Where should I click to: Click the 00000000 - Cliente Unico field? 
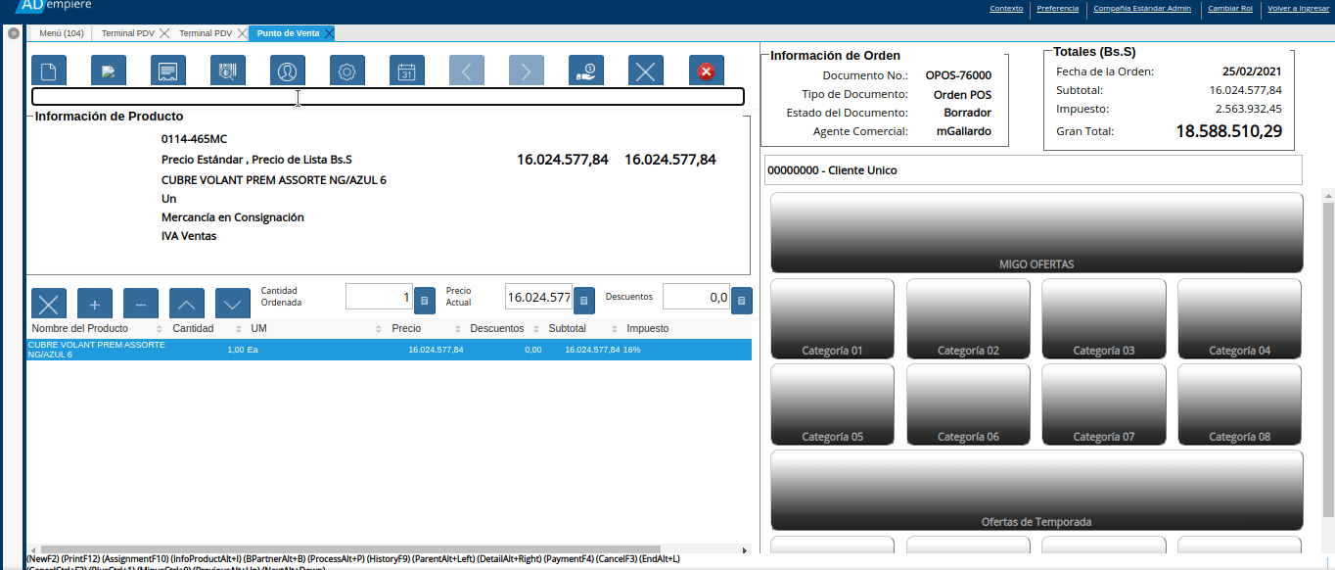click(1033, 169)
